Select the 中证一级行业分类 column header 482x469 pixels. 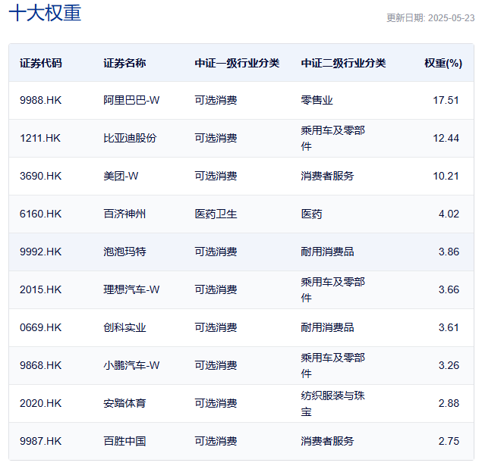click(x=237, y=63)
